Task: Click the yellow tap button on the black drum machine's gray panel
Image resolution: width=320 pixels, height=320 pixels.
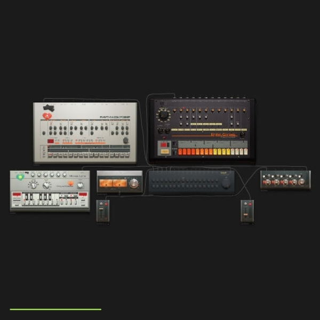Action: pyautogui.click(x=165, y=151)
